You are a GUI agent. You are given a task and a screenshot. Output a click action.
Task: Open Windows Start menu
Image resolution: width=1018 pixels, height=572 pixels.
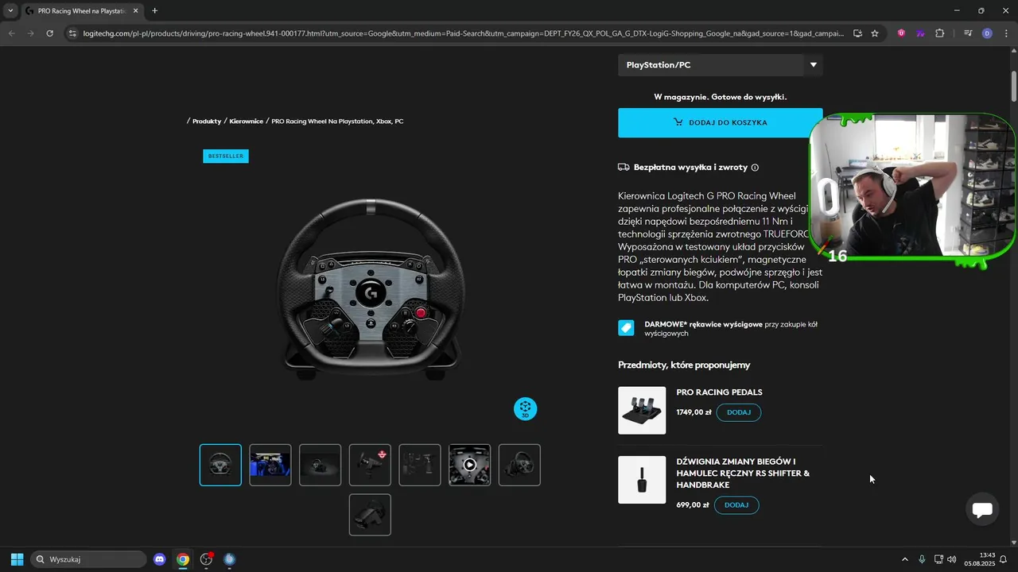click(17, 559)
